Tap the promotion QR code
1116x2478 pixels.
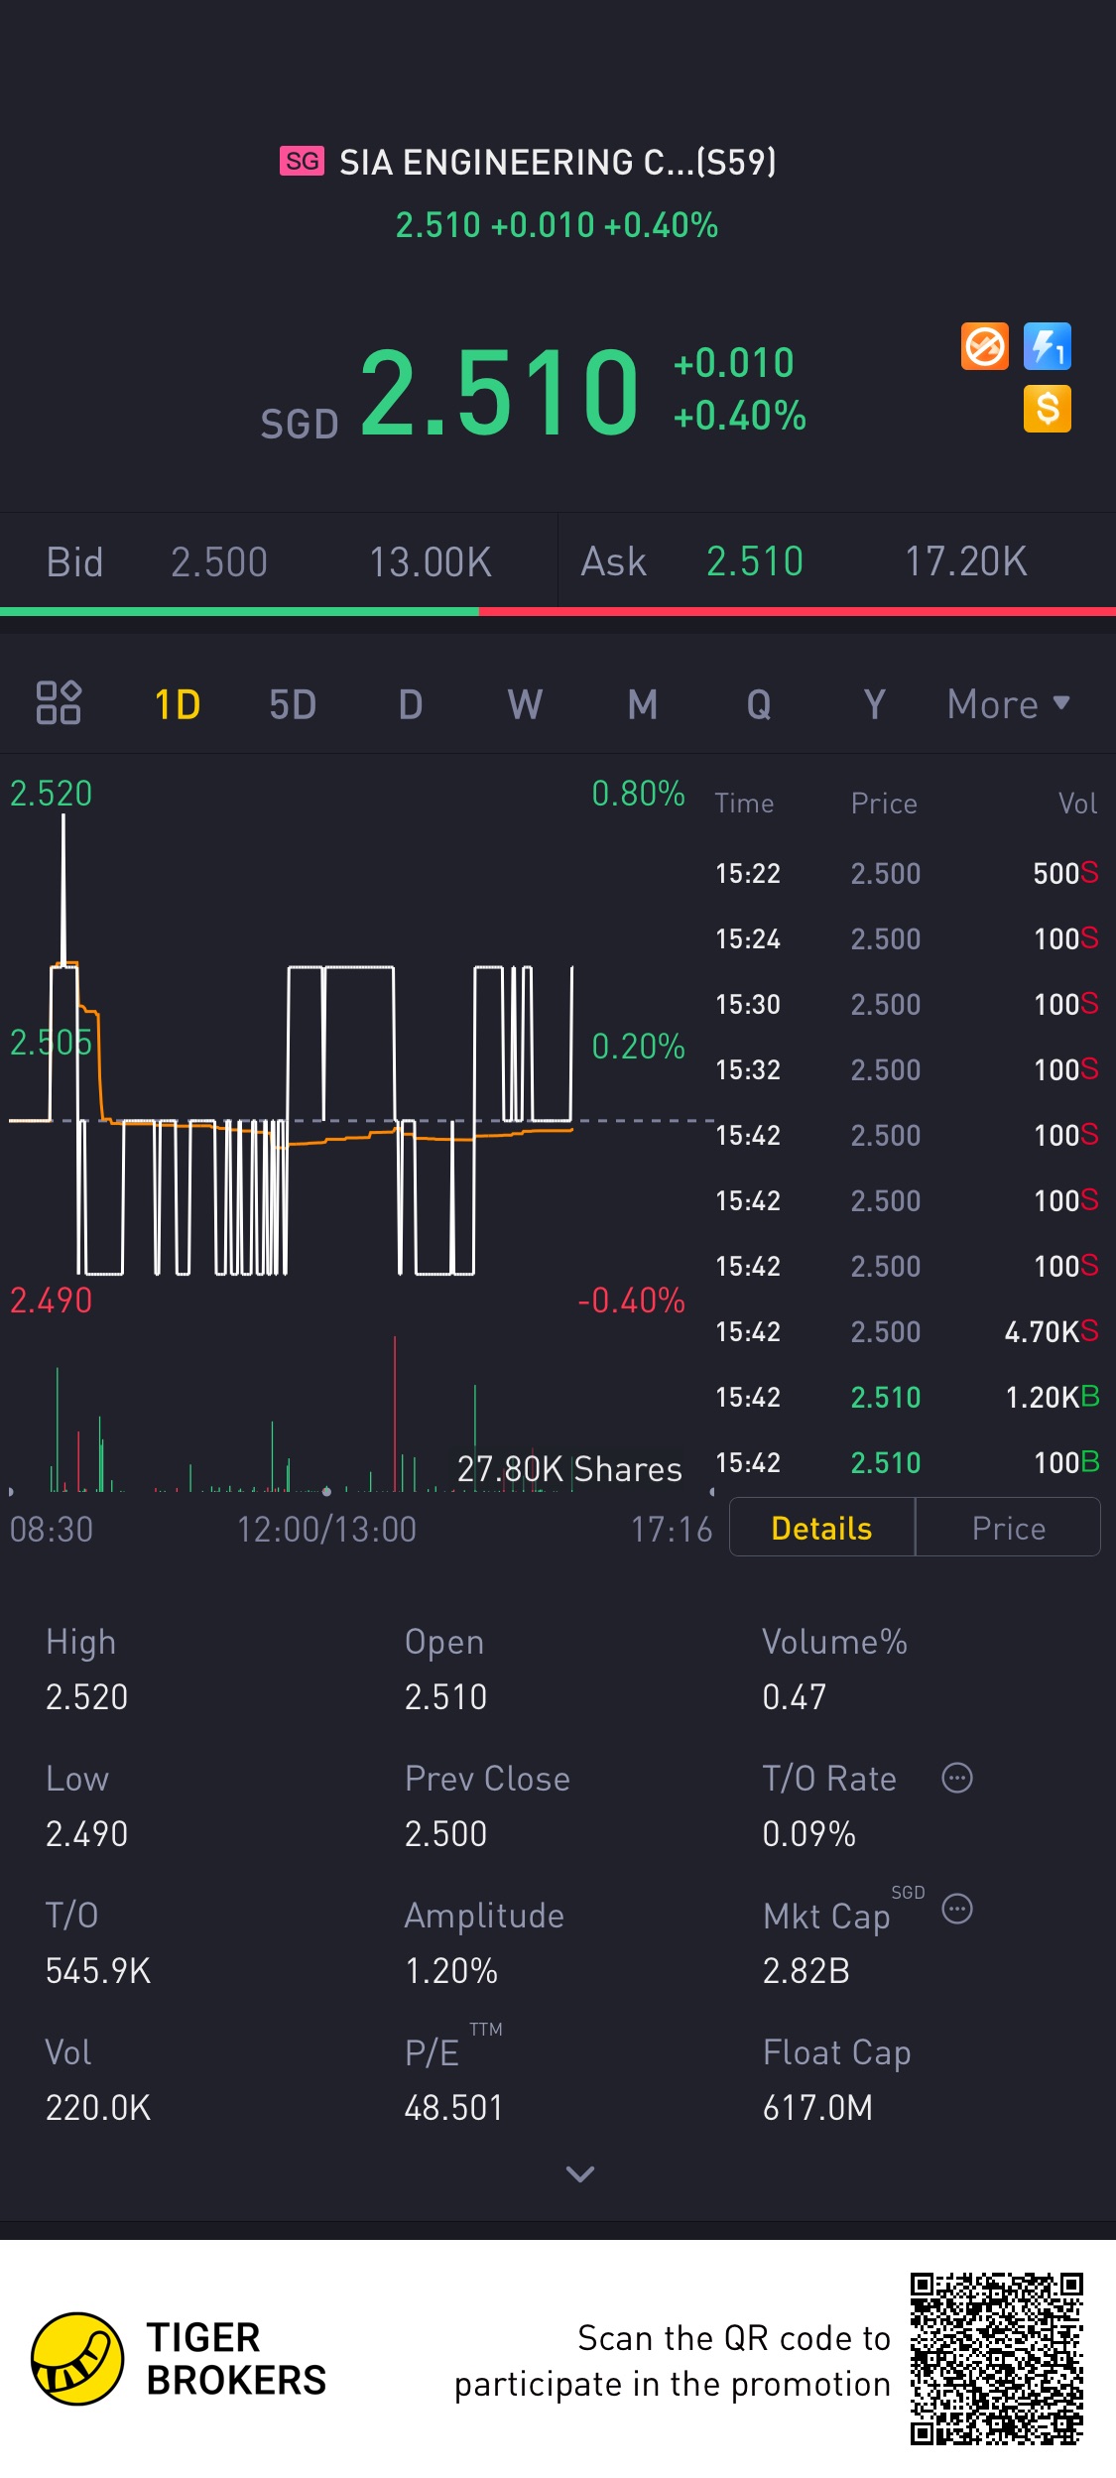coord(997,2359)
